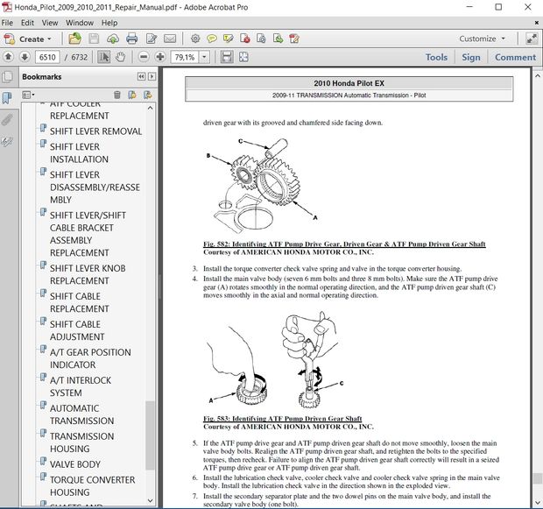Open preferences using the toolbar gear icon

coord(195,39)
